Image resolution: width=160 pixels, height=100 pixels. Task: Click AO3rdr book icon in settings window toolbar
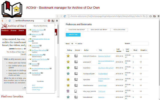click(x=154, y=16)
